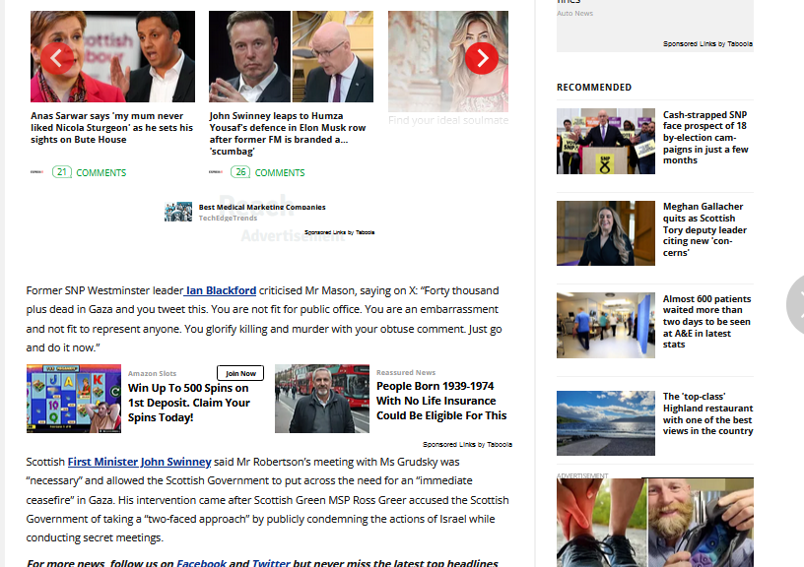Click the Meghan Gallacher thumbnail image
This screenshot has width=804, height=567.
click(606, 233)
